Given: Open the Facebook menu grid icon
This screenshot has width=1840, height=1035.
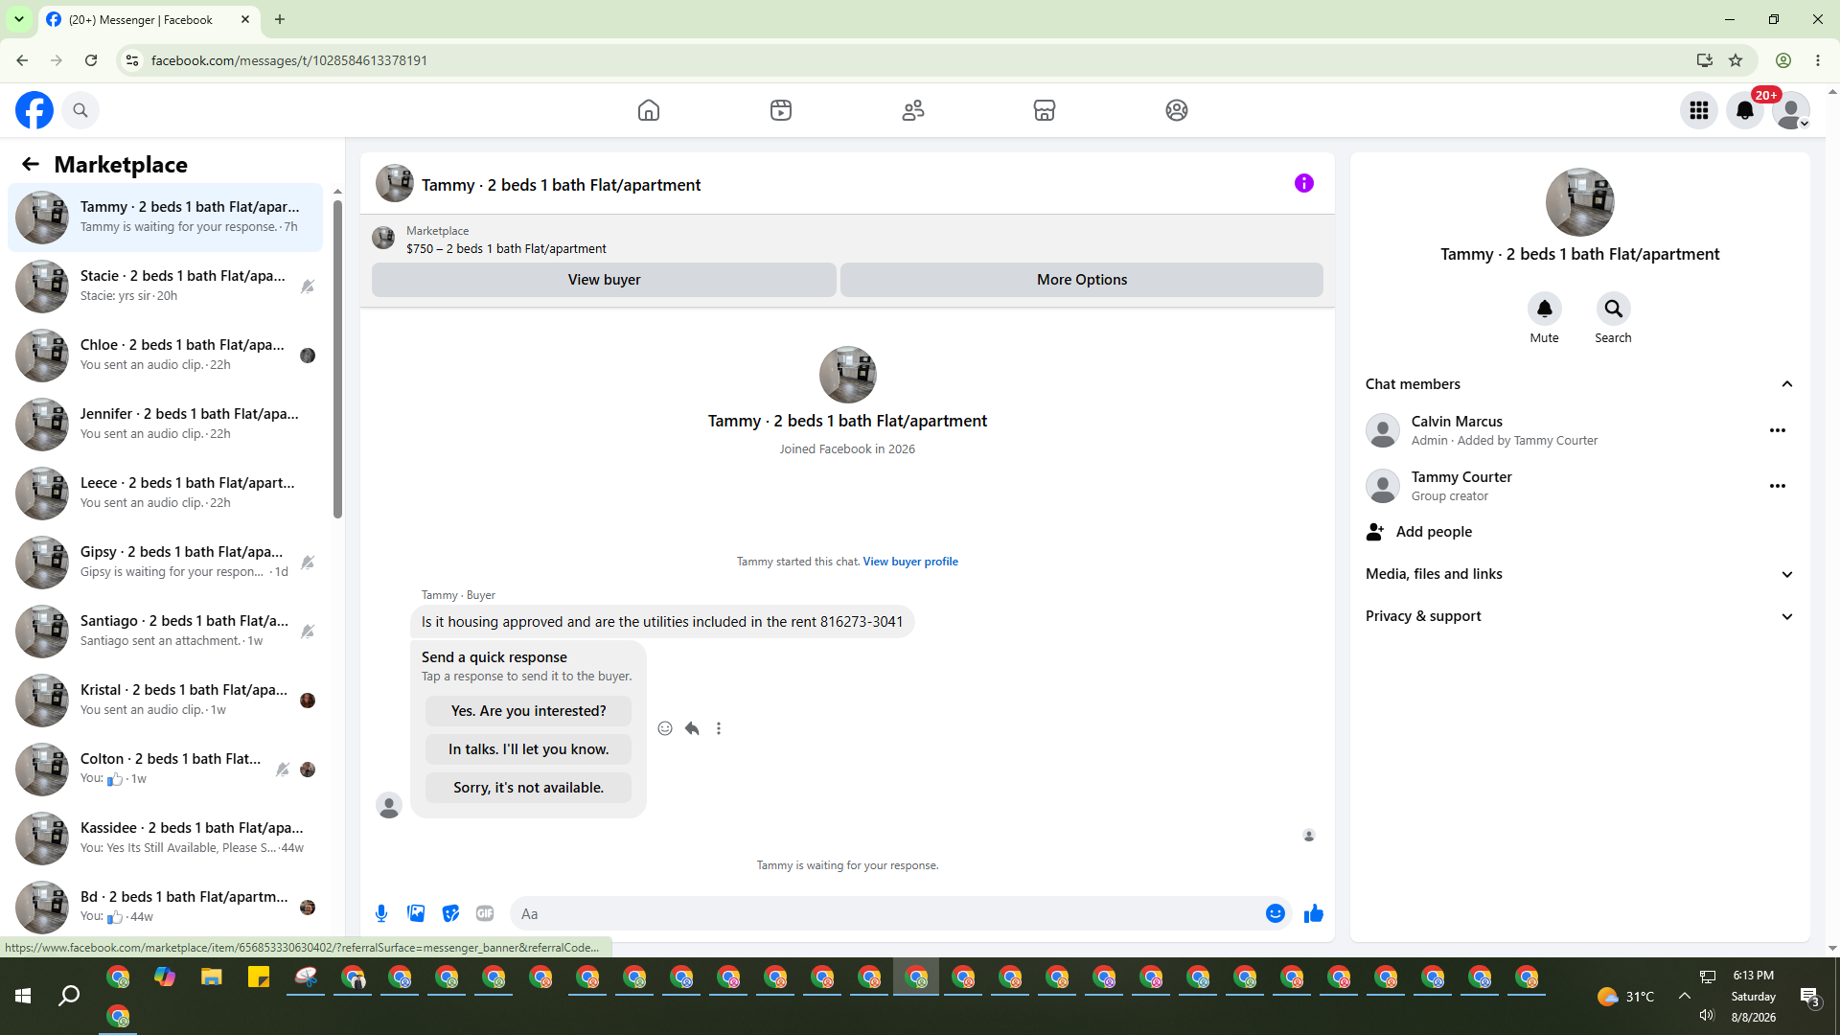Looking at the screenshot, I should click(1699, 110).
